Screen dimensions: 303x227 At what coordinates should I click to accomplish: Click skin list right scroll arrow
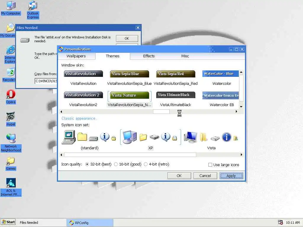click(x=236, y=111)
